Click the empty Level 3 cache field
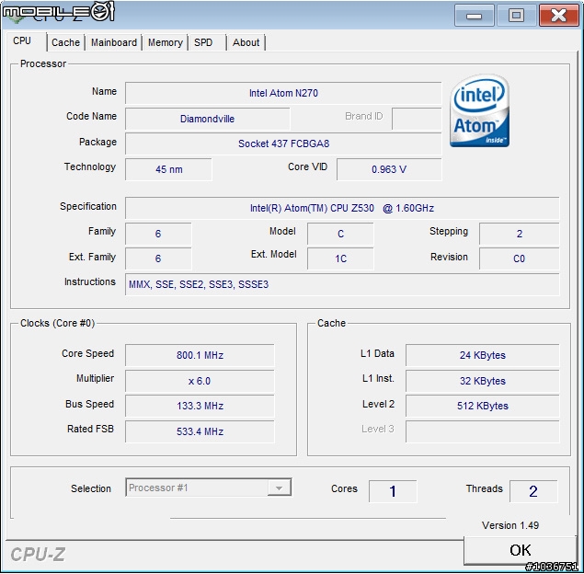This screenshot has height=574, width=584. click(482, 431)
